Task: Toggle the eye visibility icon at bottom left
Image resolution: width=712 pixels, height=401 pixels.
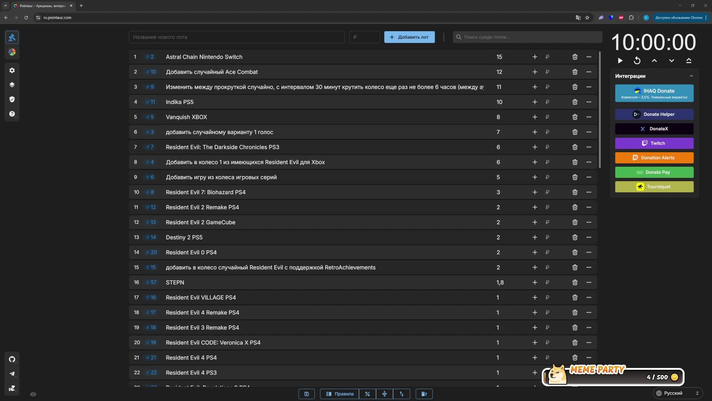Action: pos(33,394)
